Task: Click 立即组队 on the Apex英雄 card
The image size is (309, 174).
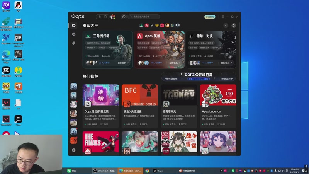Action: [x=175, y=63]
